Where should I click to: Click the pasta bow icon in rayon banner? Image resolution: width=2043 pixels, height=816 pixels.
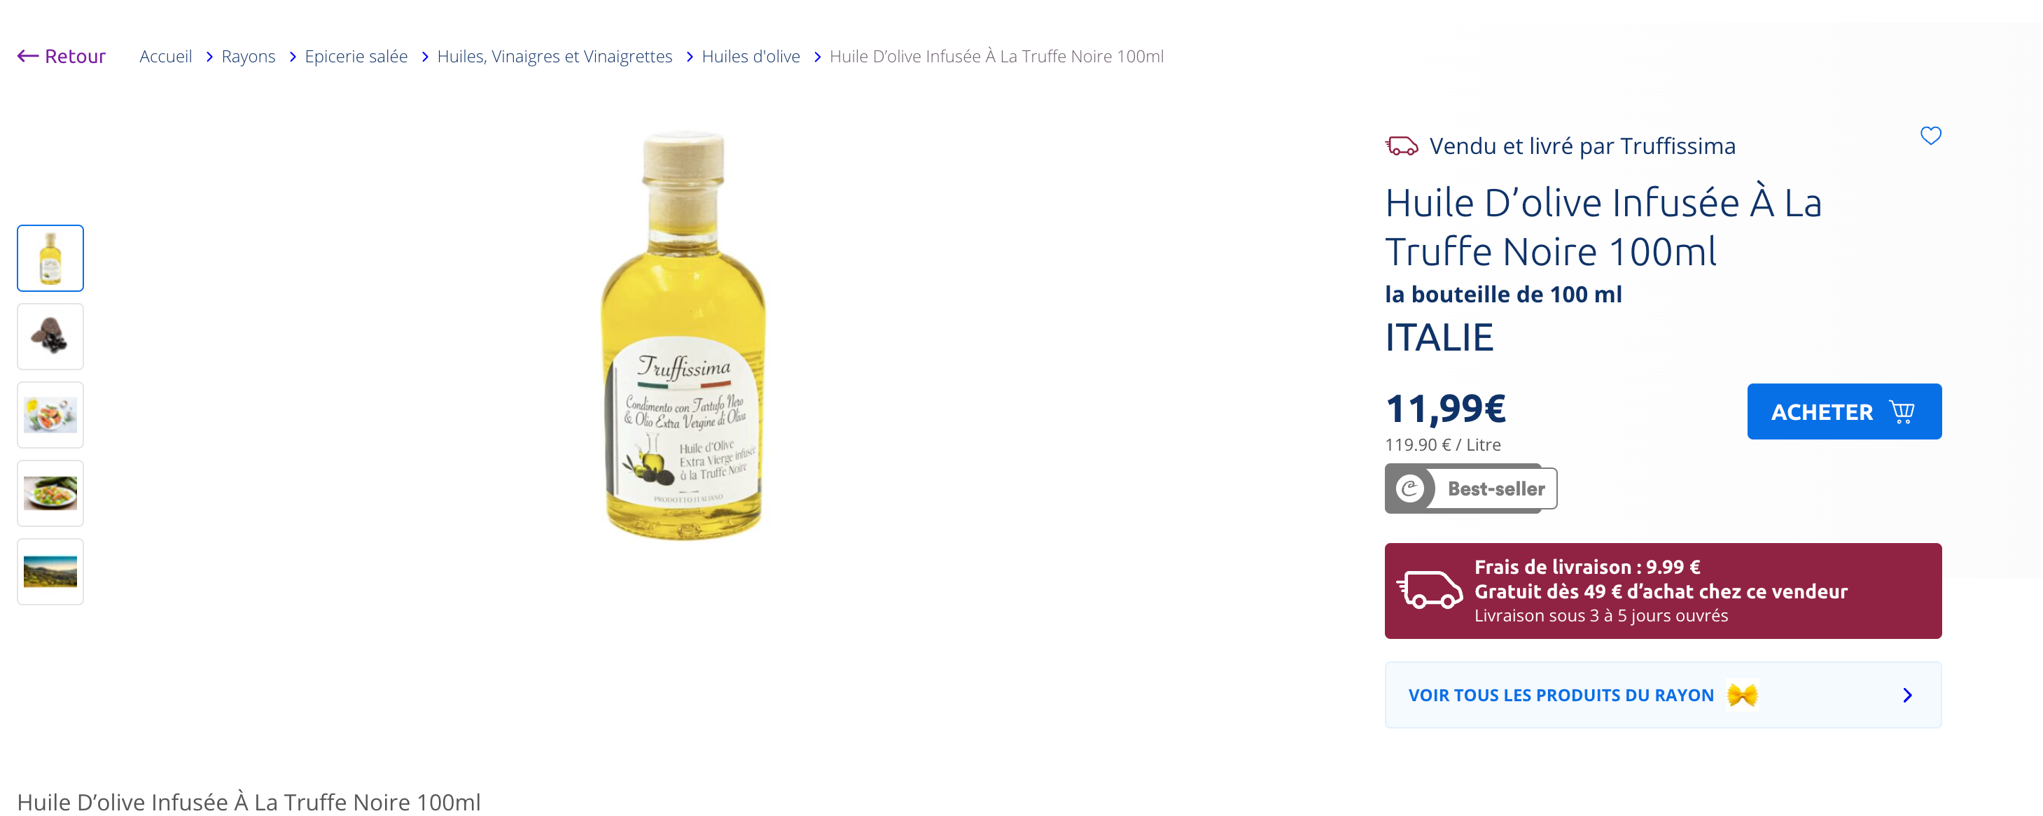(1743, 696)
